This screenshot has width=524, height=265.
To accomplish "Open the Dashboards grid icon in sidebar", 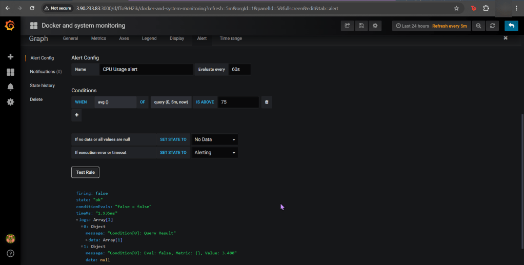I will pos(10,72).
